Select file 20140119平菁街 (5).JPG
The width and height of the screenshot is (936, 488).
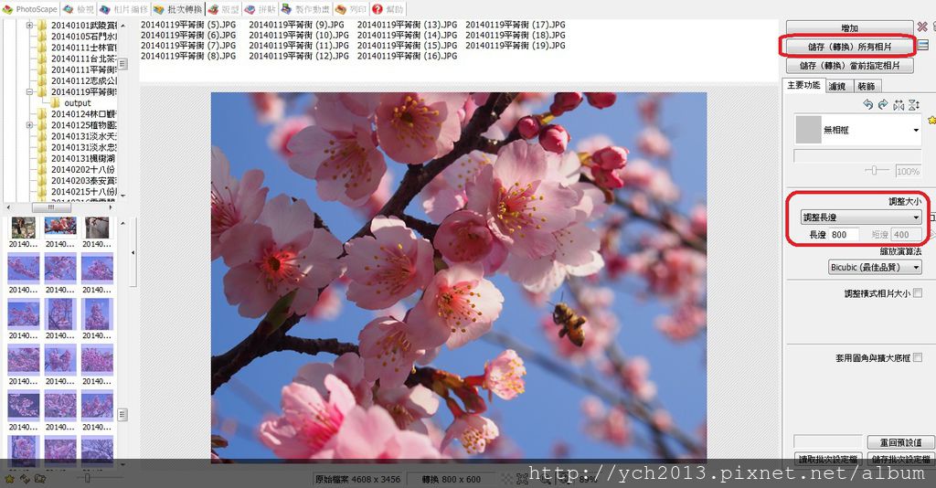188,25
